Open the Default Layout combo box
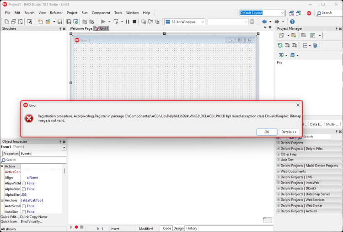 click(262, 13)
